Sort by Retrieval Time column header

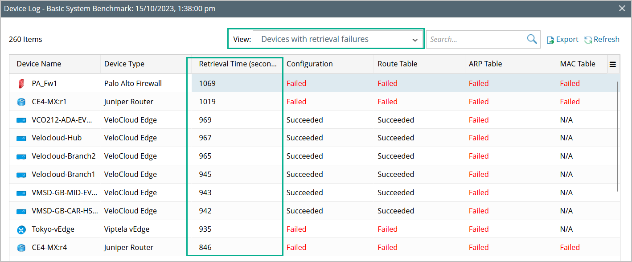[238, 64]
